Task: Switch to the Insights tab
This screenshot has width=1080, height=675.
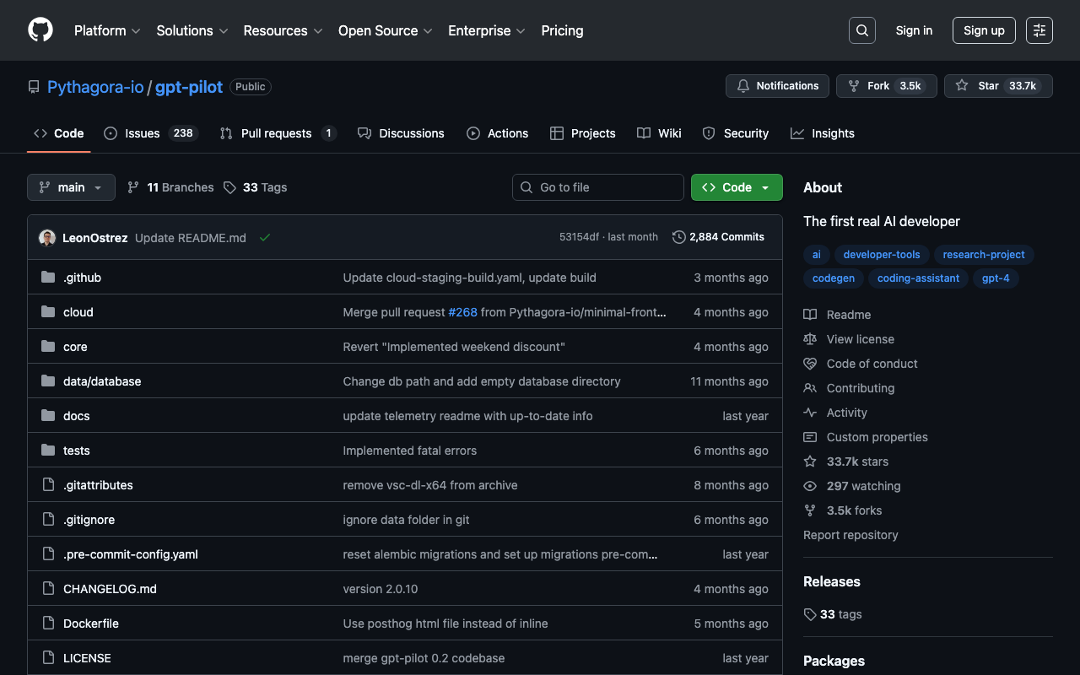Action: [822, 133]
